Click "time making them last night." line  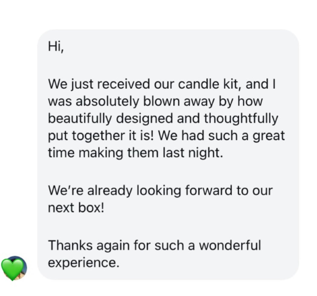(135, 153)
